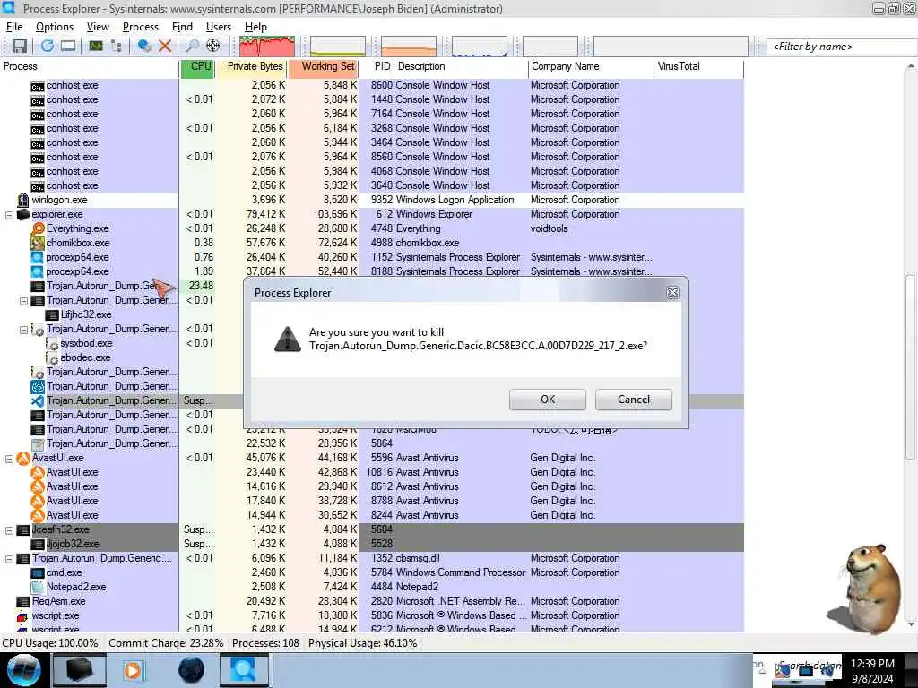Screen dimensions: 918x688
Task: Sort by the Company Name column header
Action: click(x=591, y=66)
